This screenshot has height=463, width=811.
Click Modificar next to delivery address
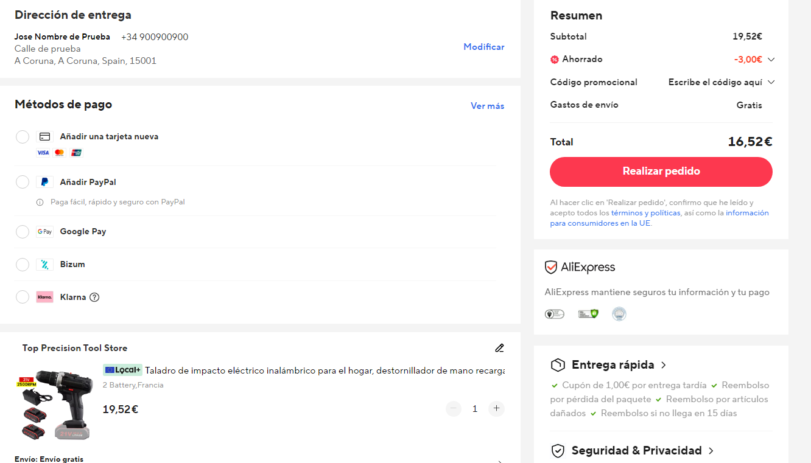484,47
